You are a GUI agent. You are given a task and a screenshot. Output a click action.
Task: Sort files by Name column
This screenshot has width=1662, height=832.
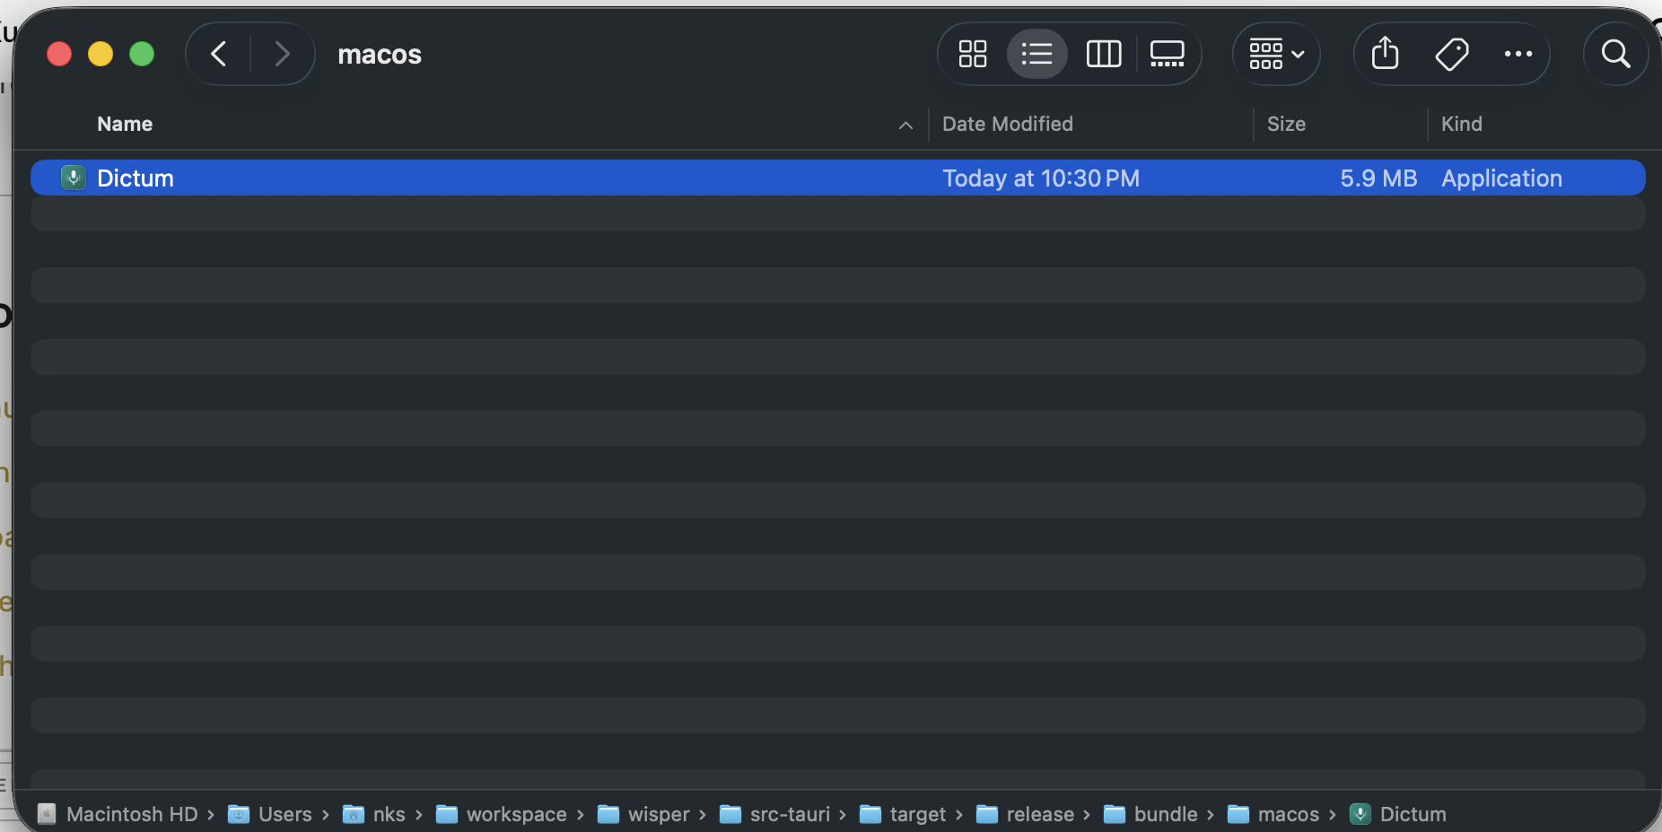point(125,124)
